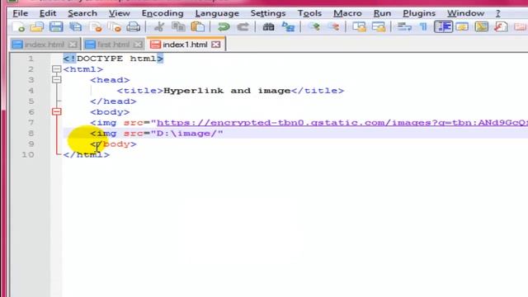528x297 pixels.
Task: Click the Open file folder icon
Action: pos(37,26)
